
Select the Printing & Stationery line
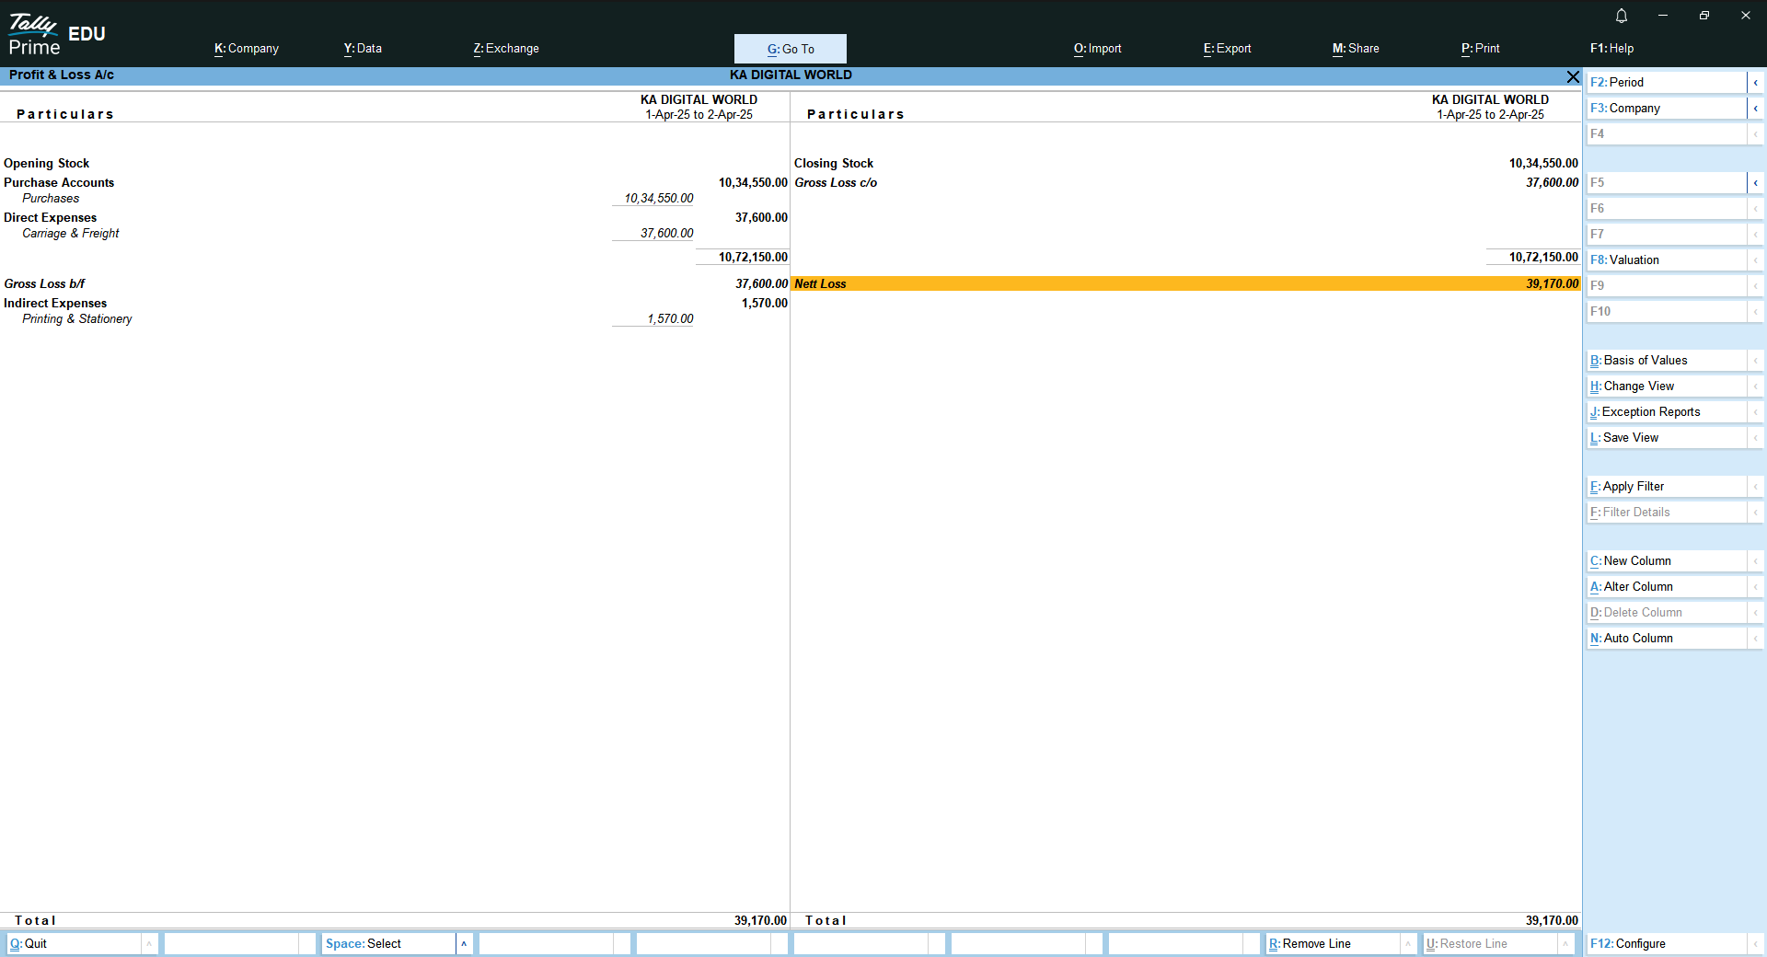click(395, 319)
